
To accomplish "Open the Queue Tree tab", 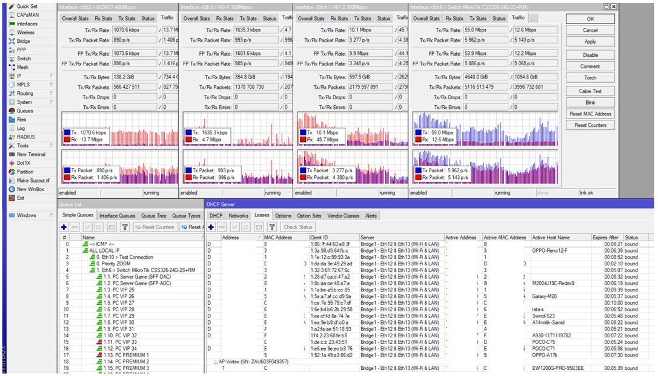I will click(x=153, y=216).
